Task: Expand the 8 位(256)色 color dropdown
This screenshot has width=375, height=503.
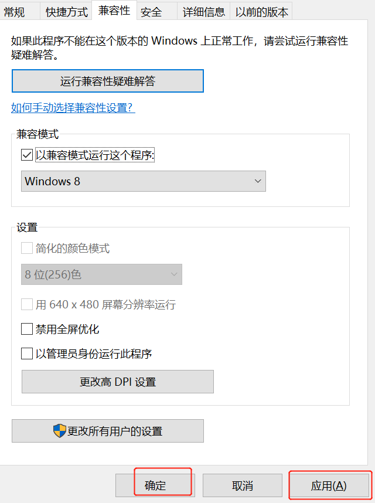Action: click(101, 274)
